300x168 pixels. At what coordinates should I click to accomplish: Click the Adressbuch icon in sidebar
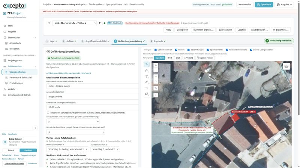[x=6, y=43]
